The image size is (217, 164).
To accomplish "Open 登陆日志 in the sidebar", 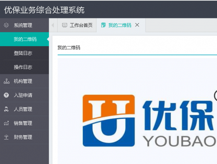I will (23, 53).
